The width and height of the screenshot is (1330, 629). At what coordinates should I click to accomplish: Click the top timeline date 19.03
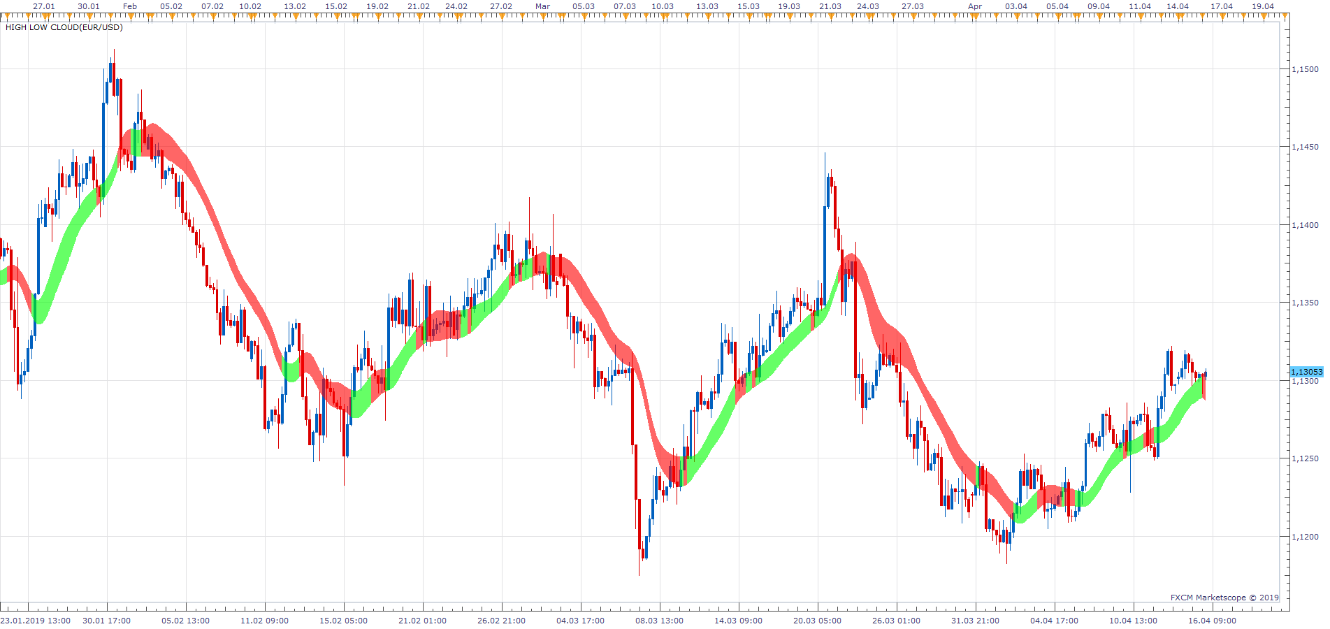[789, 6]
